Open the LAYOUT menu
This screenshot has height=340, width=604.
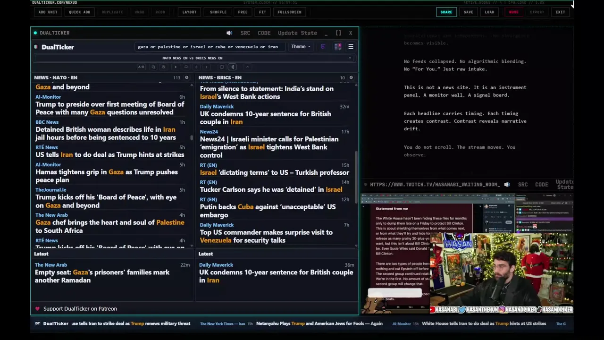click(x=189, y=12)
